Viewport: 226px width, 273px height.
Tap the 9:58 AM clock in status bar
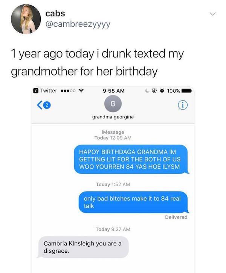pyautogui.click(x=114, y=91)
